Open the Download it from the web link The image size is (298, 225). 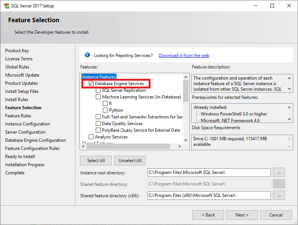[184, 56]
